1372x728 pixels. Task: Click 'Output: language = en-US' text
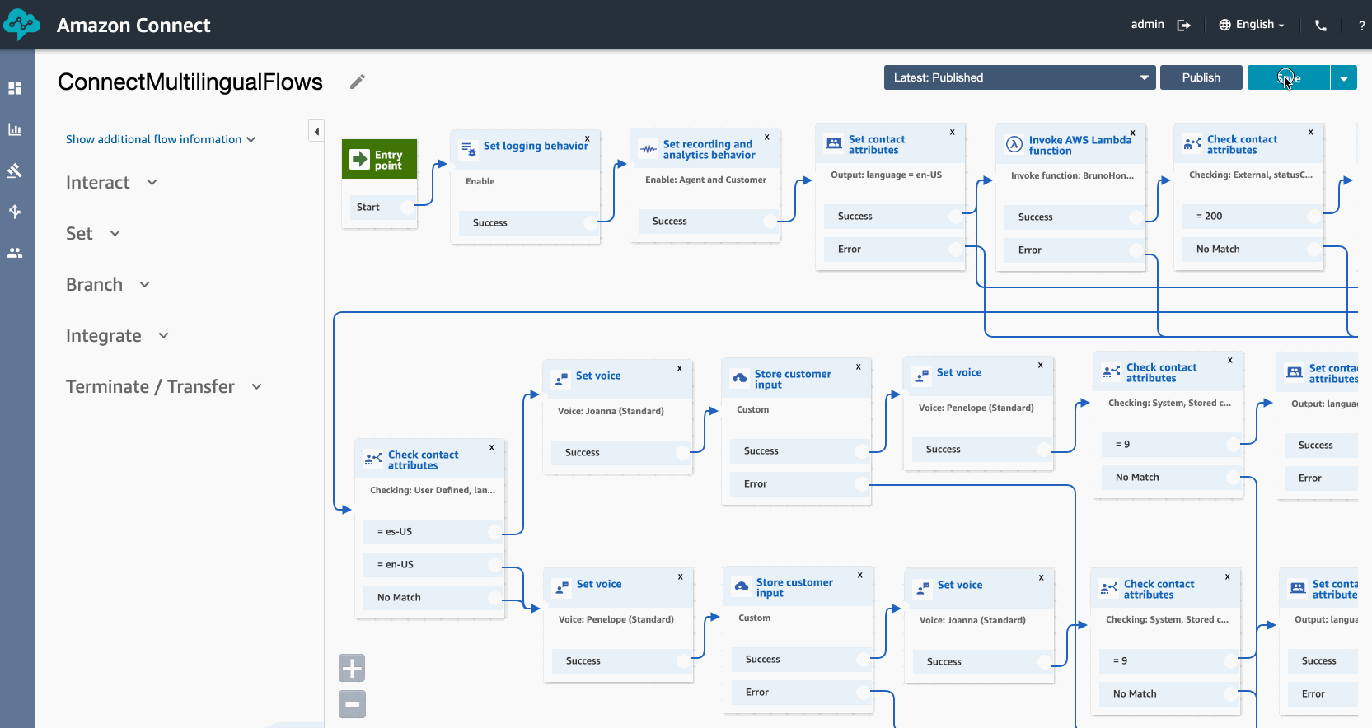[886, 175]
